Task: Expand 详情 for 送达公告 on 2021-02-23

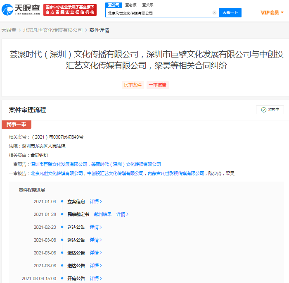Action: click(x=96, y=227)
